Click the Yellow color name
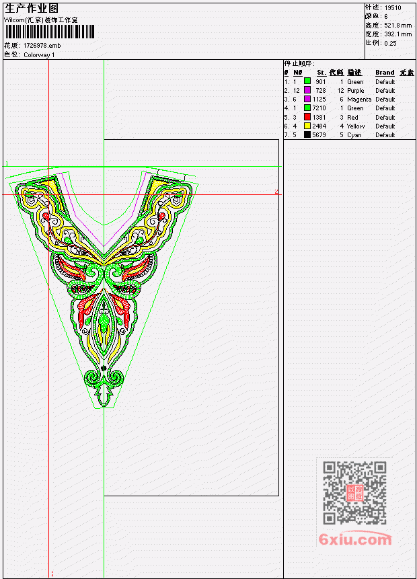417x579 pixels. (356, 126)
